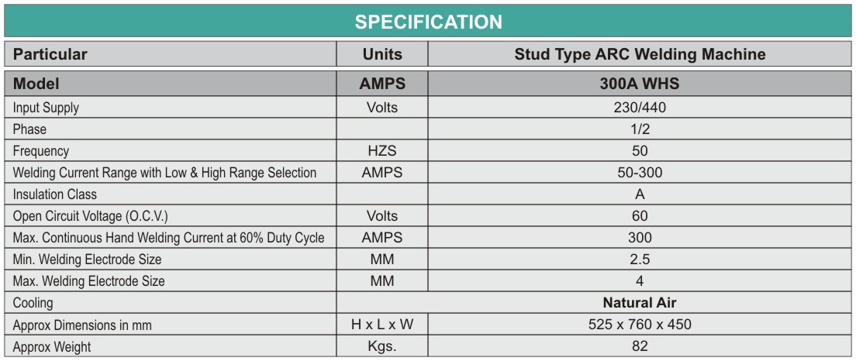The image size is (856, 361).
Task: Click the 230/440 input supply value
Action: pyautogui.click(x=640, y=108)
